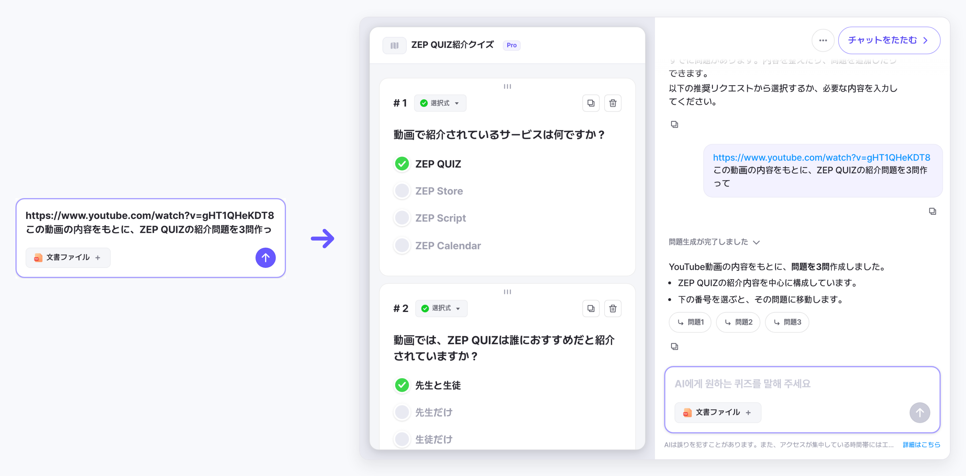
Task: Jump to 問題1 chip
Action: (x=690, y=322)
